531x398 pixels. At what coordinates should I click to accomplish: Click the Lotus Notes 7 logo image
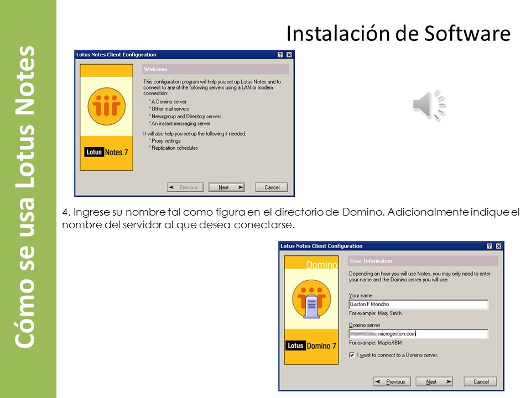[x=107, y=106]
